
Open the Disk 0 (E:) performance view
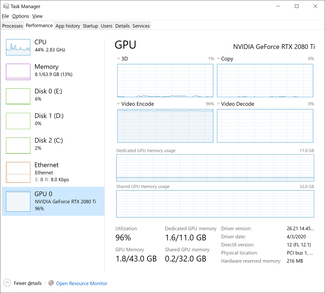point(48,95)
